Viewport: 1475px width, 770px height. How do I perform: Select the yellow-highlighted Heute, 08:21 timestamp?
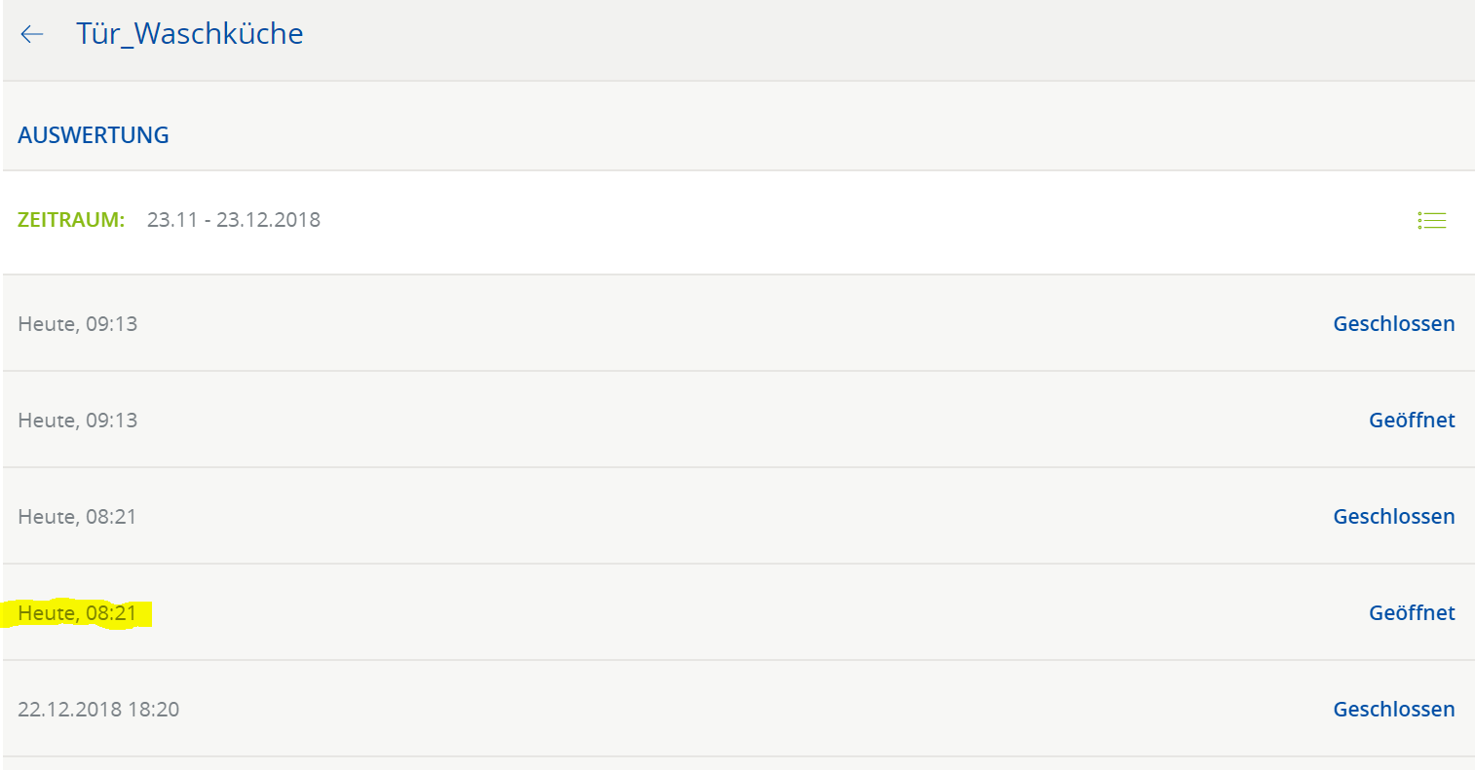[78, 613]
